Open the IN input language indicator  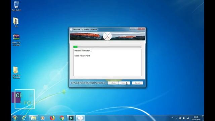coord(172,118)
